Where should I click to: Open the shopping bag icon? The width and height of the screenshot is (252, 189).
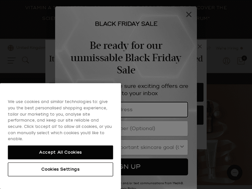point(241,61)
